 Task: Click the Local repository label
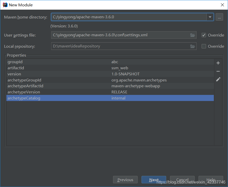(x=20, y=46)
